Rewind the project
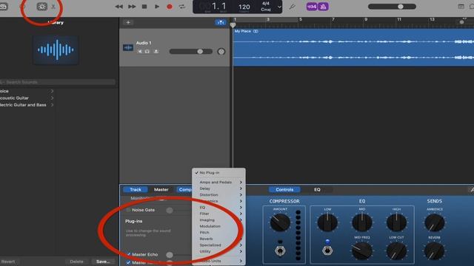The height and width of the screenshot is (266, 474). (x=118, y=7)
